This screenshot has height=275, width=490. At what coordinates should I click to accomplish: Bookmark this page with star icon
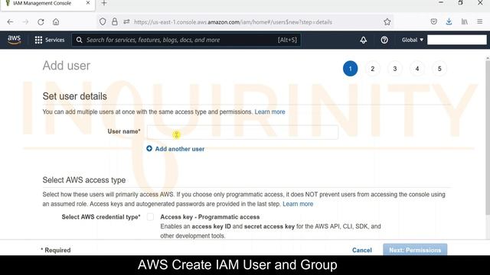tap(387, 21)
